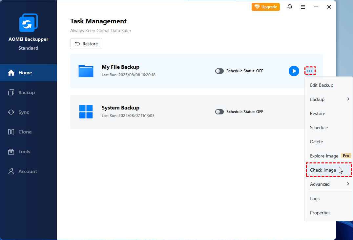Open the hamburger menu icon
This screenshot has width=353, height=240.
(303, 7)
